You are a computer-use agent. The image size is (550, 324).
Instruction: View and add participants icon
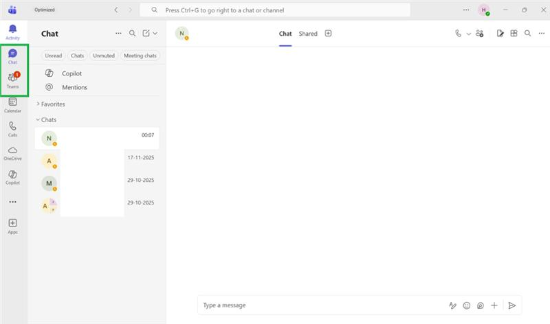pyautogui.click(x=479, y=33)
